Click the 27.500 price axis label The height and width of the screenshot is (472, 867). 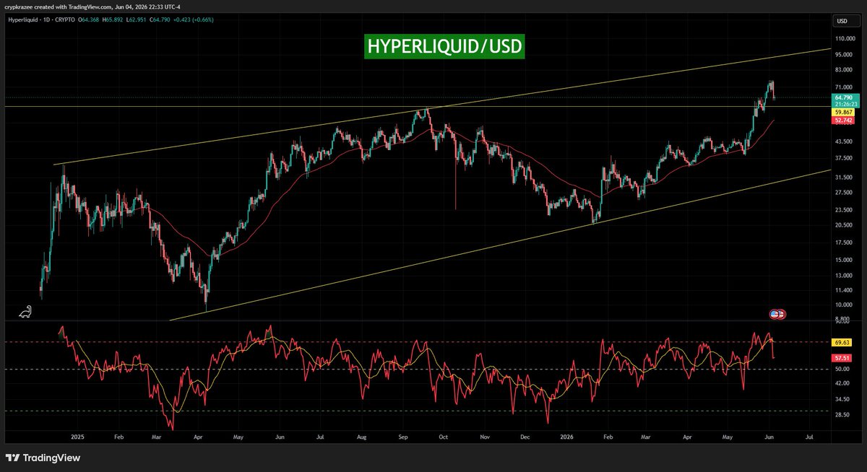pyautogui.click(x=844, y=193)
